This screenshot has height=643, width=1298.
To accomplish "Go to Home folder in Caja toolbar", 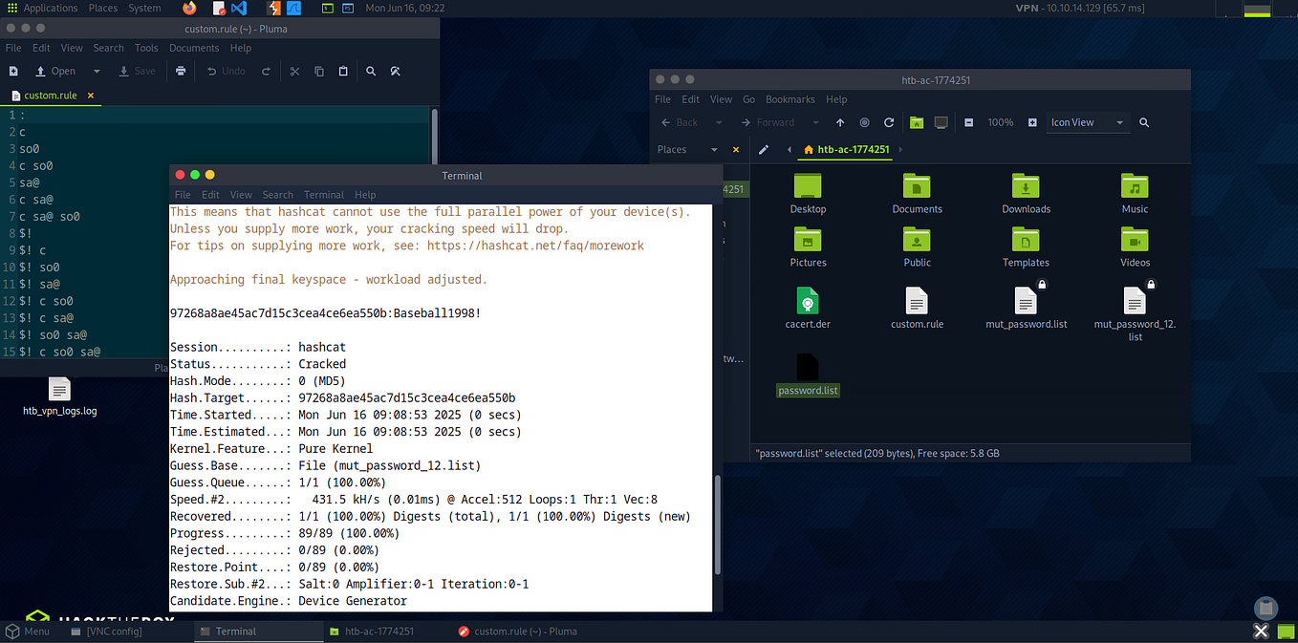I will point(917,122).
